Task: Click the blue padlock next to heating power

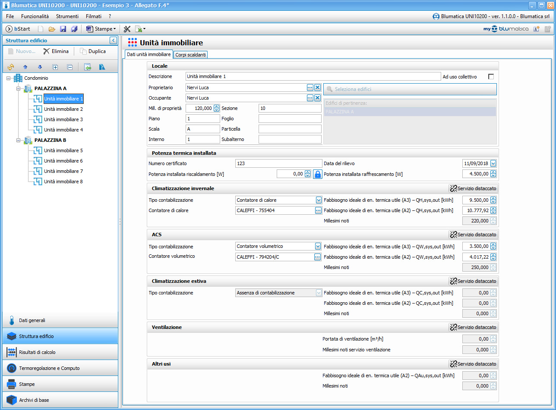Action: (318, 174)
